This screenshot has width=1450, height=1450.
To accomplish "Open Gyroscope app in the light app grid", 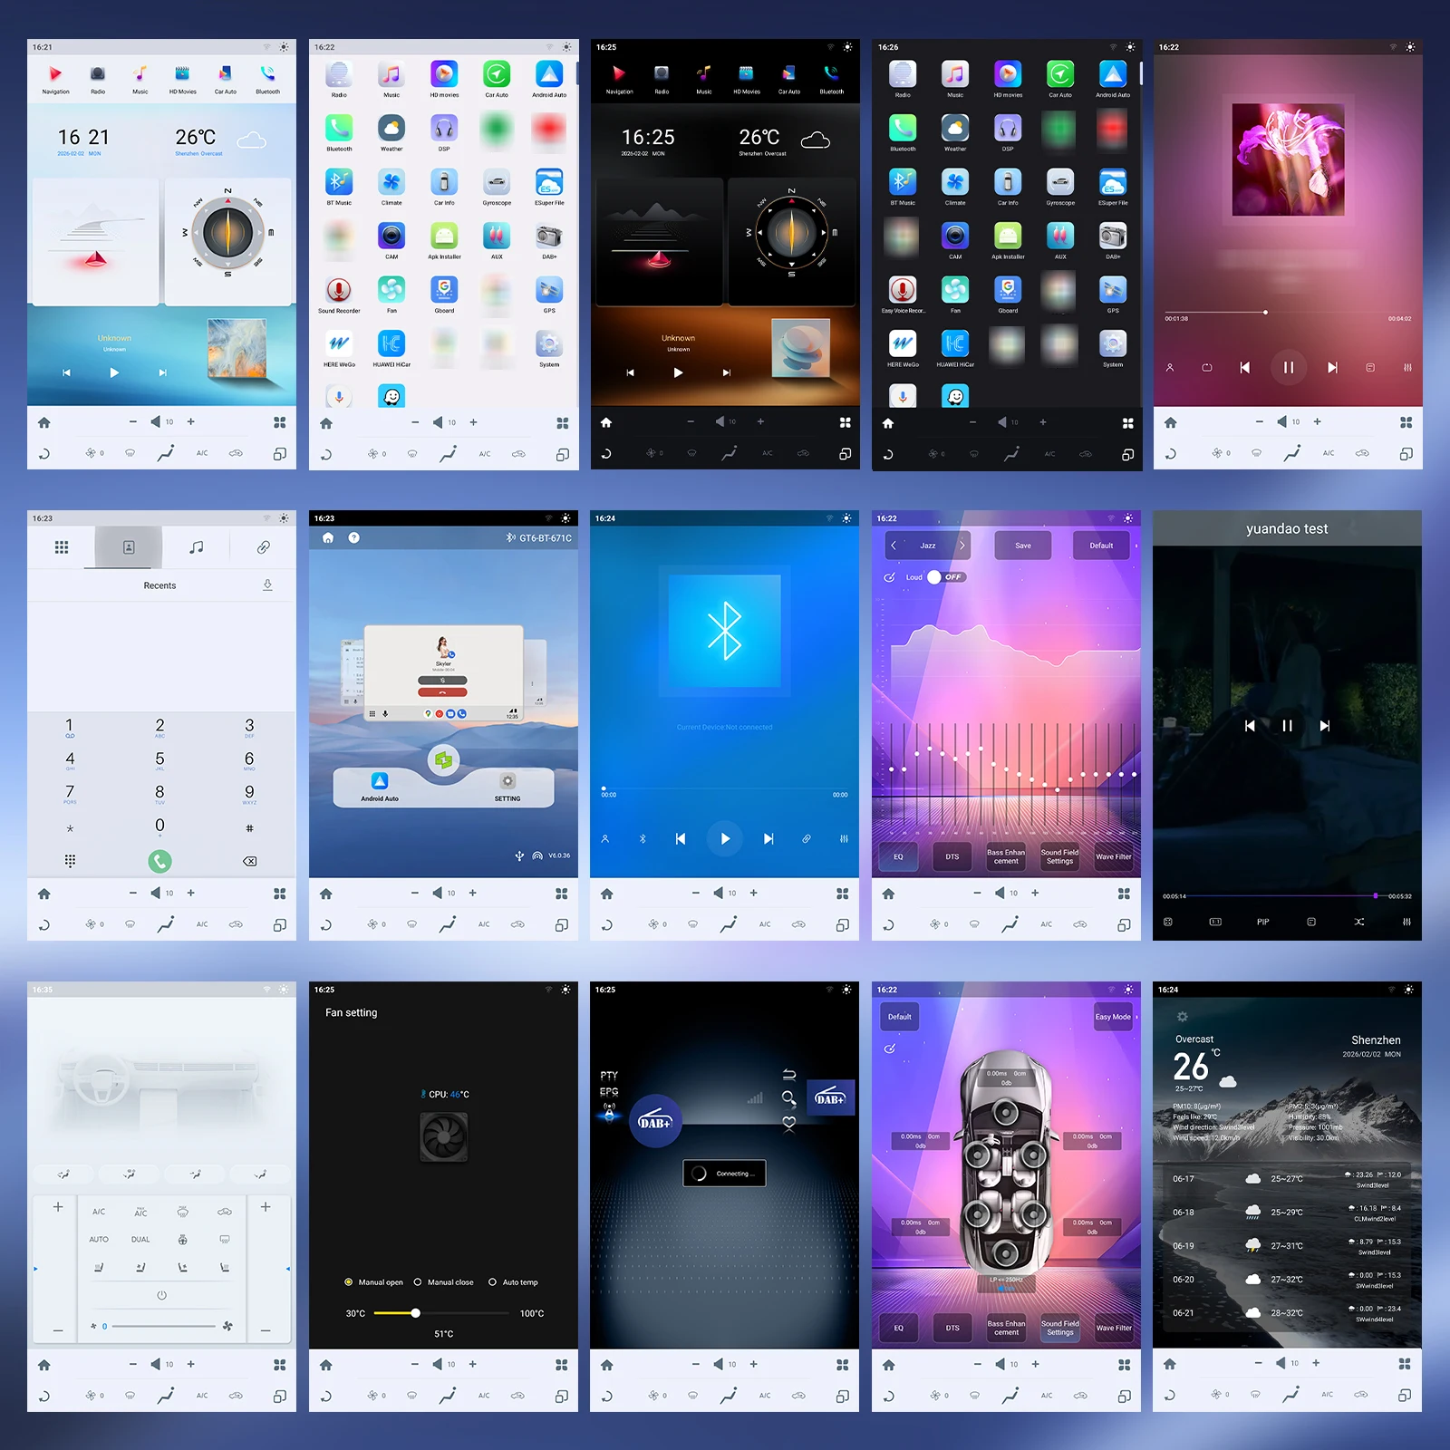I will [497, 187].
